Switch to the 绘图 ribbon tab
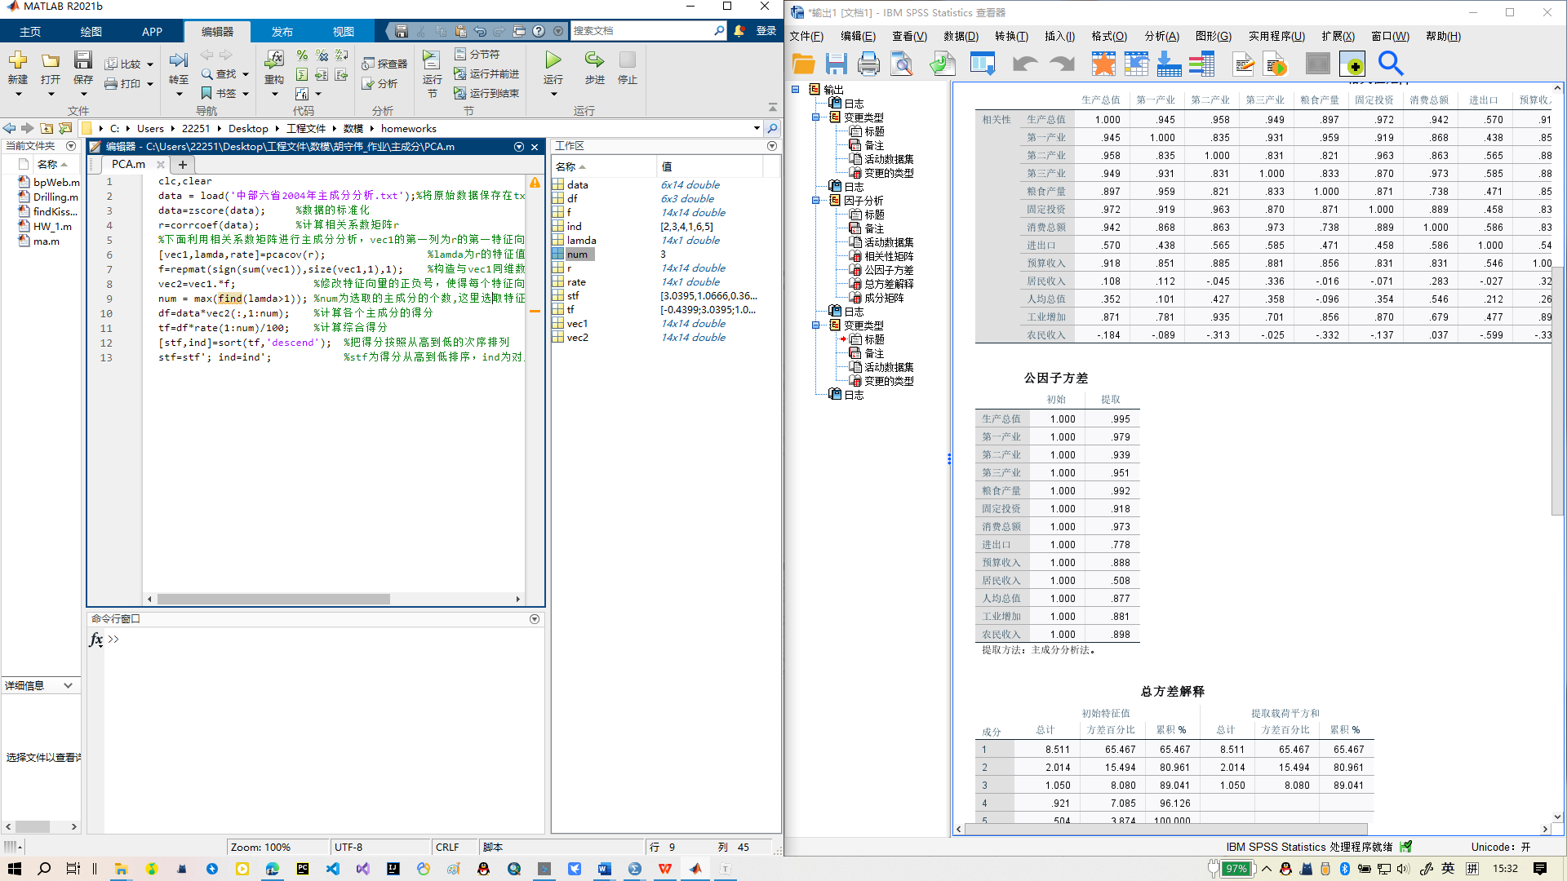 point(91,32)
